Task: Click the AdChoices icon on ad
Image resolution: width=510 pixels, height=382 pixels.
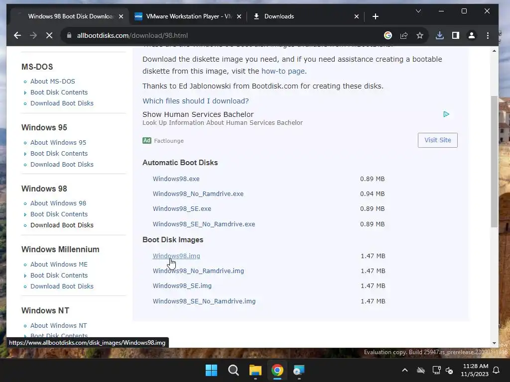Action: point(446,114)
